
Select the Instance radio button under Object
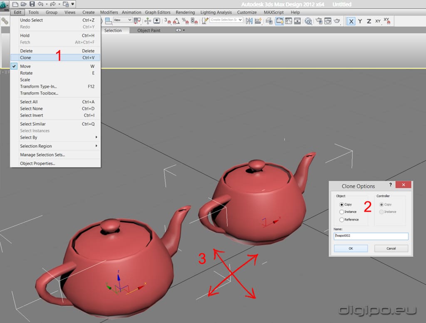click(342, 212)
